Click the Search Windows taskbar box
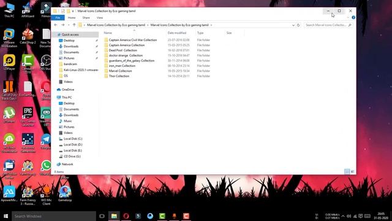Viewport: 392px width, 221px height. tap(54, 216)
